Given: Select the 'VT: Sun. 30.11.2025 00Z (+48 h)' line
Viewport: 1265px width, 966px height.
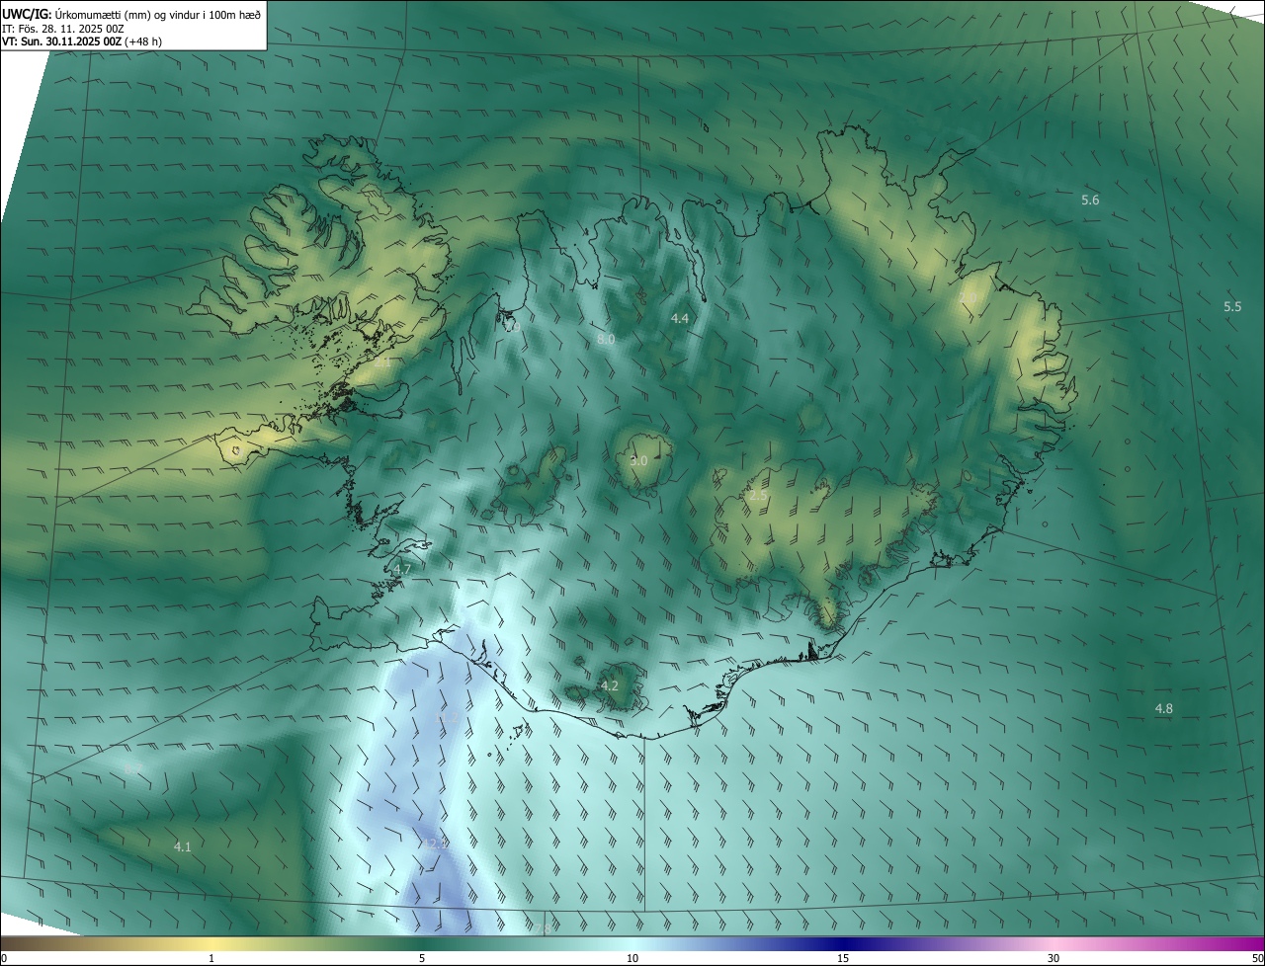Looking at the screenshot, I should click(x=82, y=41).
